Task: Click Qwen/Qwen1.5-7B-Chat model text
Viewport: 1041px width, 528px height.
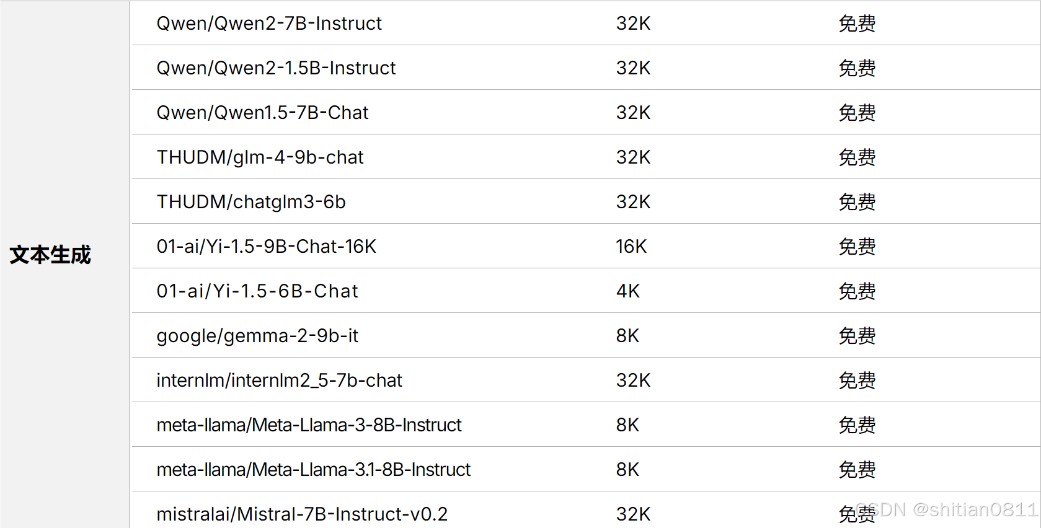Action: [262, 113]
